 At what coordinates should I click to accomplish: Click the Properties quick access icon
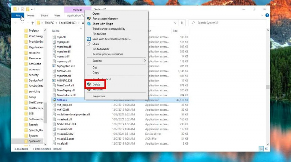tap(23, 9)
